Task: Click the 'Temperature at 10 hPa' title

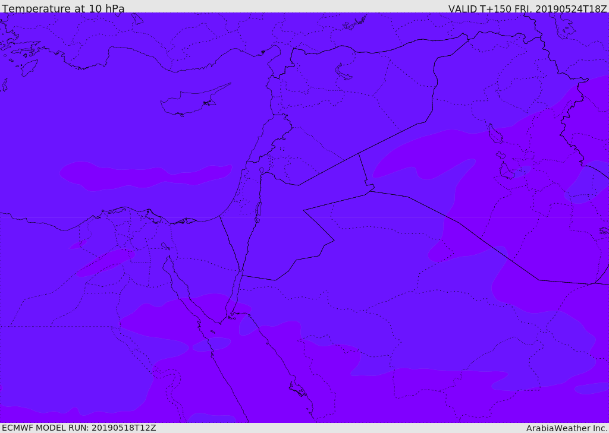Action: 63,8
